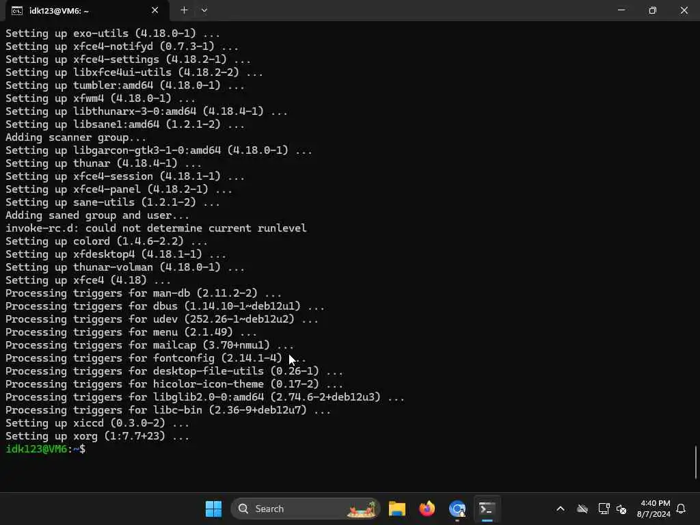
Task: Click the OneDrive cloud tray icon
Action: (x=582, y=509)
